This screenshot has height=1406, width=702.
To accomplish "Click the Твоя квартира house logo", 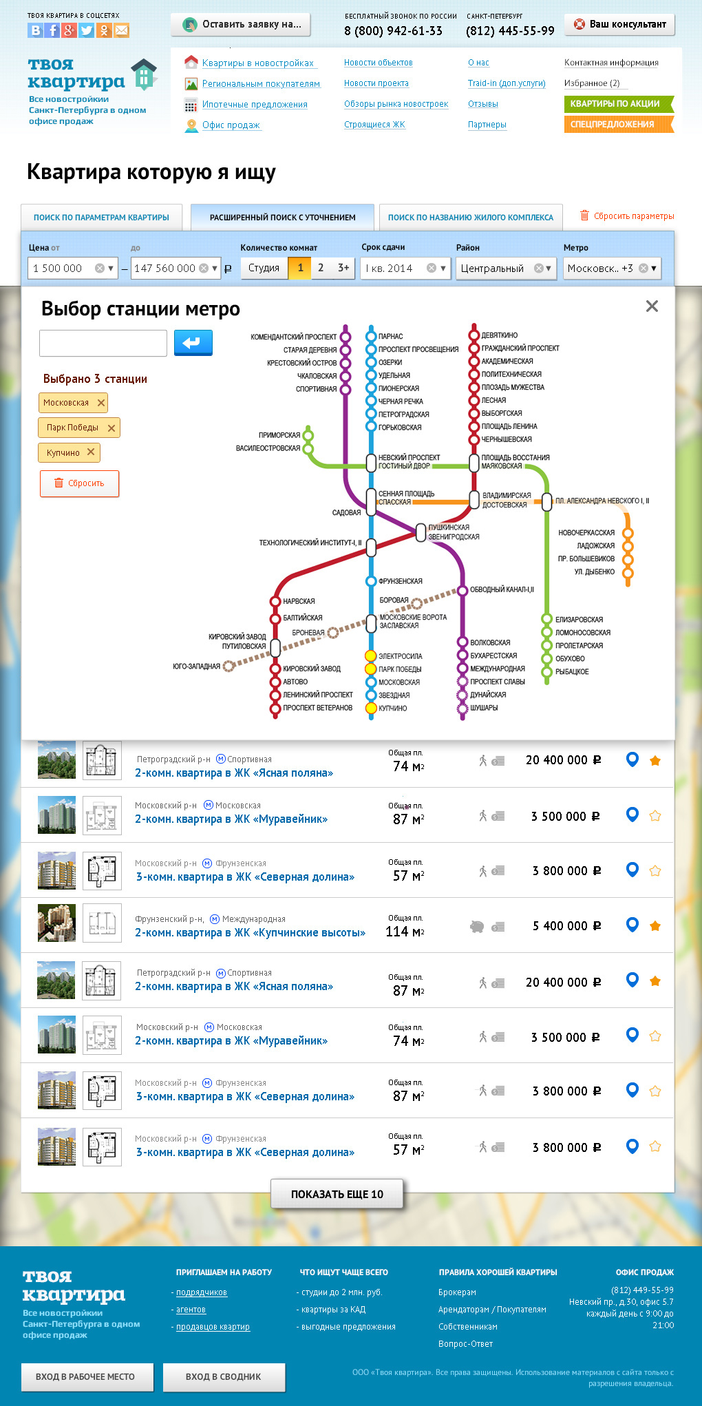I will (x=144, y=74).
